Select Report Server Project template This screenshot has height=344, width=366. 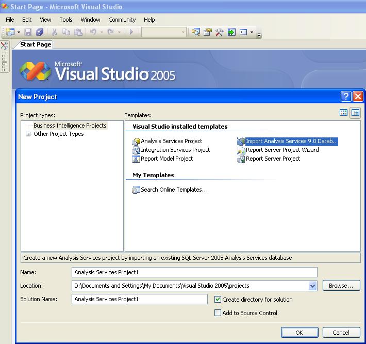(x=269, y=159)
